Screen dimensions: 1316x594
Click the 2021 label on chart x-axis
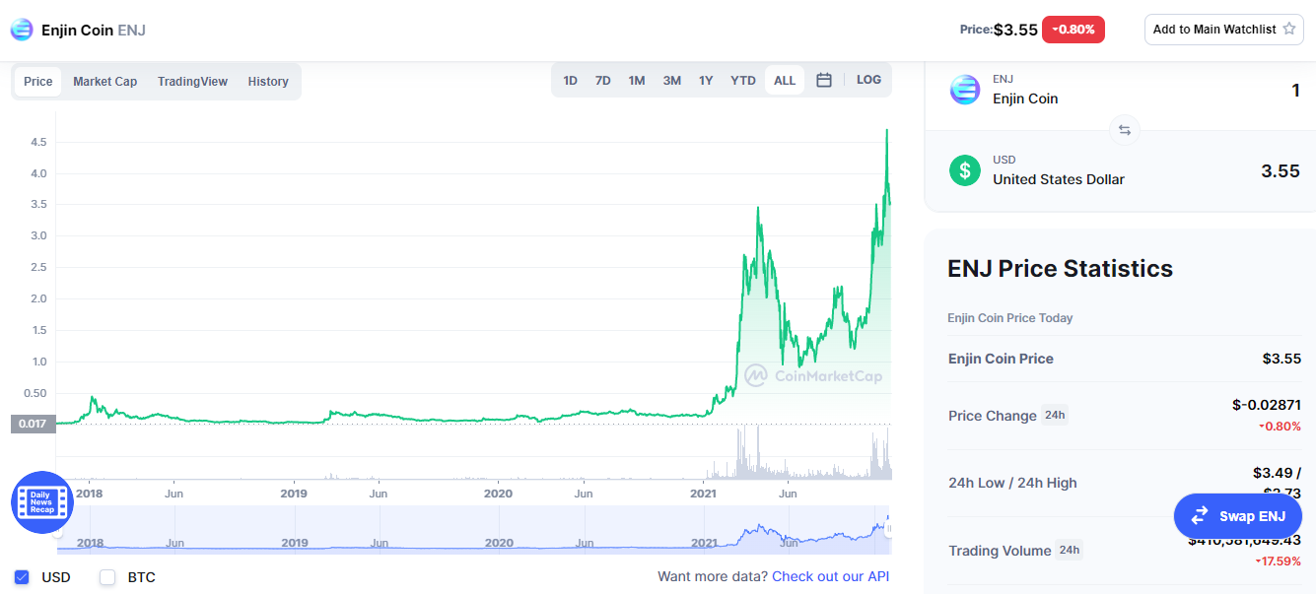point(704,493)
